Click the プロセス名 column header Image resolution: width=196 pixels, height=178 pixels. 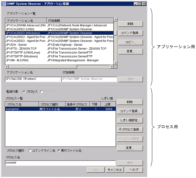tap(22, 104)
